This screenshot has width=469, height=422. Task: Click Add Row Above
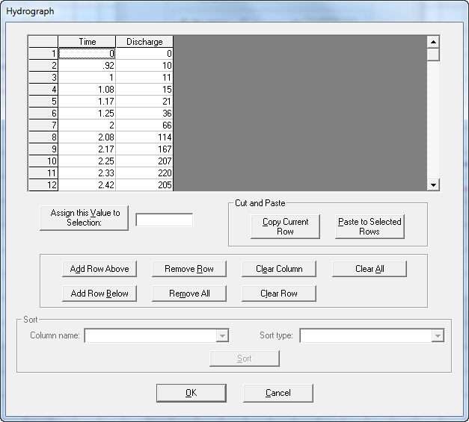99,269
